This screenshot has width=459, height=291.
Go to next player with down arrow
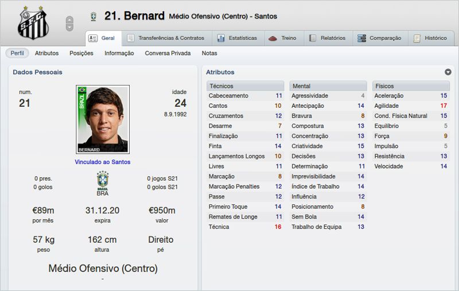point(69,27)
